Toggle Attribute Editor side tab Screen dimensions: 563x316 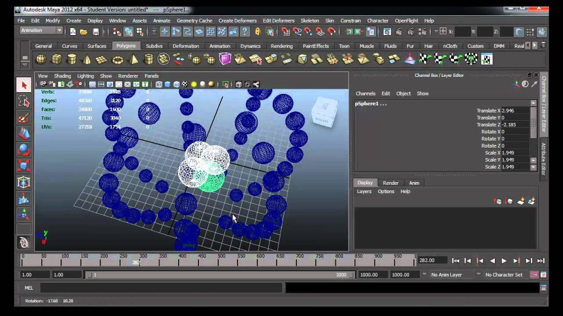pyautogui.click(x=544, y=159)
